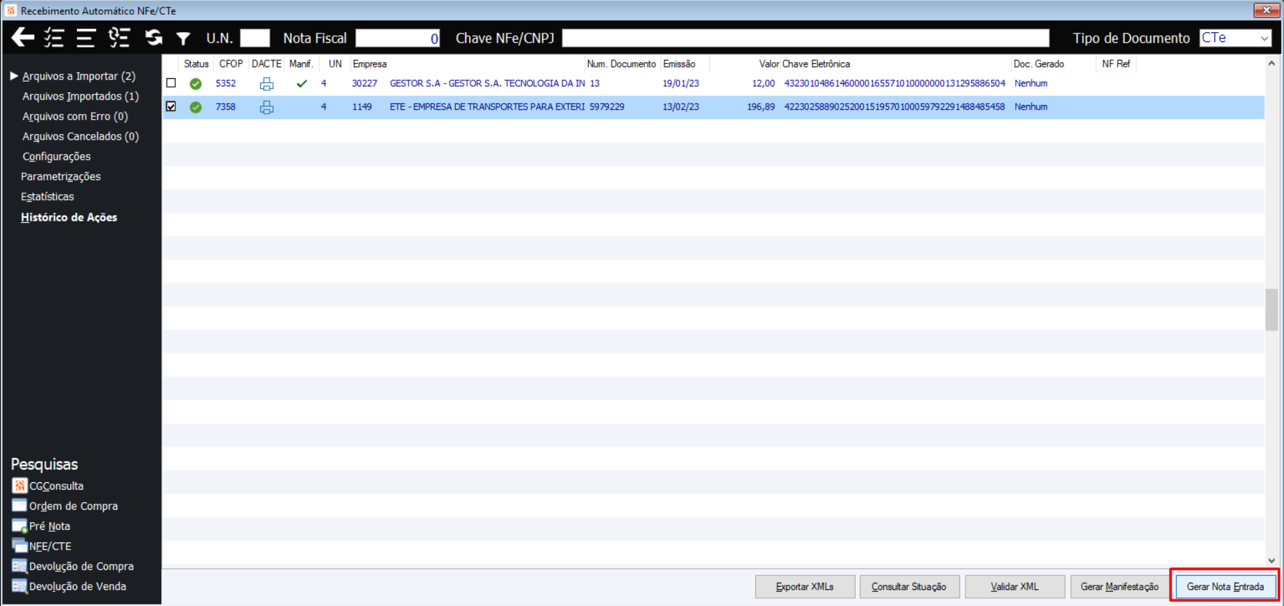Open Configurações in the sidebar
This screenshot has width=1284, height=606.
[x=56, y=157]
